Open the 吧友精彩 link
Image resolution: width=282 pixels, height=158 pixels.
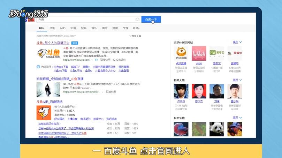coord(59,119)
